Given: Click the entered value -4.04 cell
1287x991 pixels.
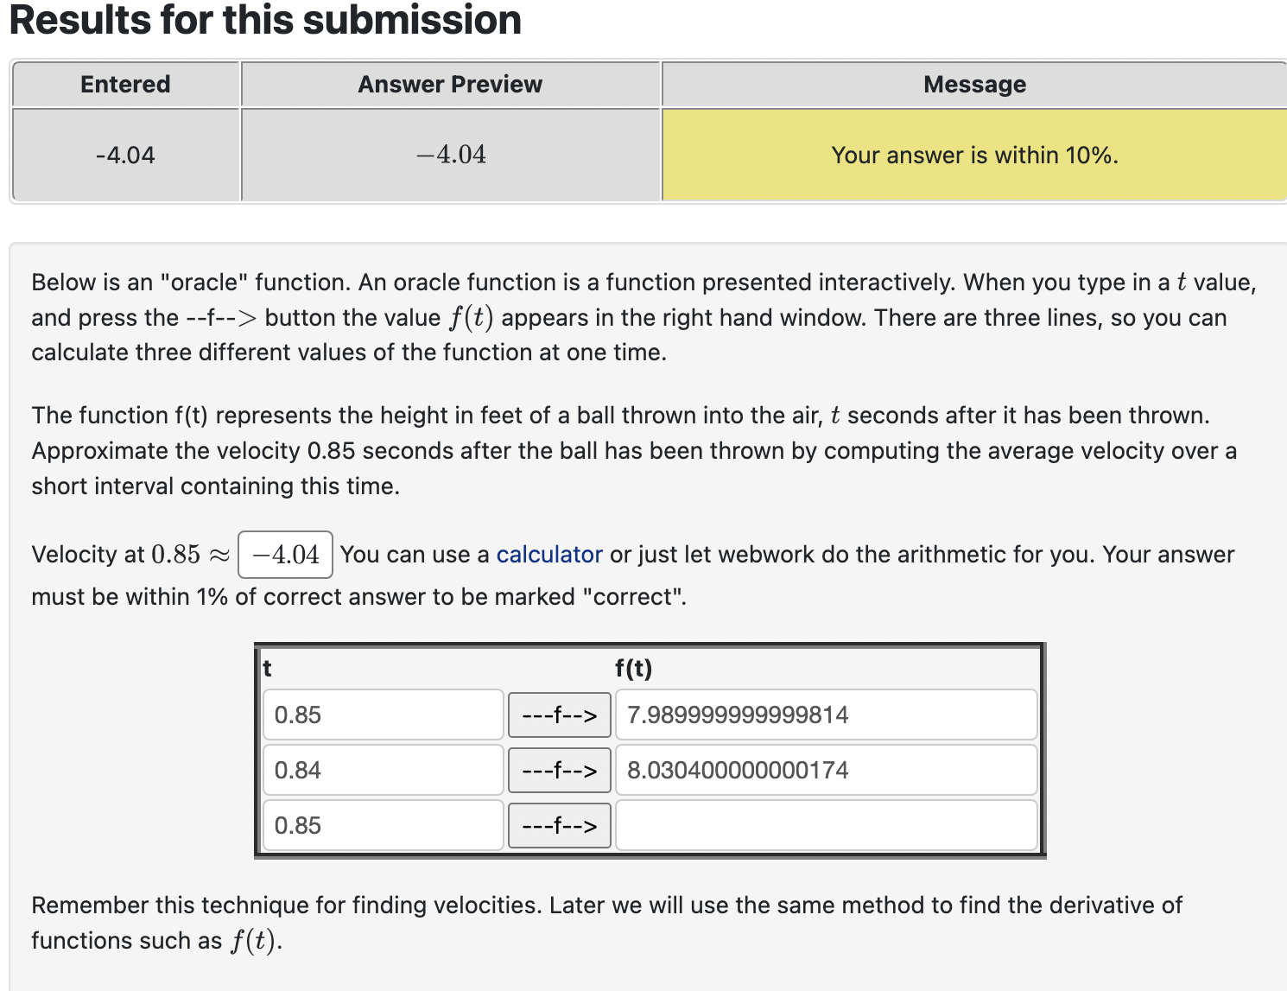Looking at the screenshot, I should point(125,155).
